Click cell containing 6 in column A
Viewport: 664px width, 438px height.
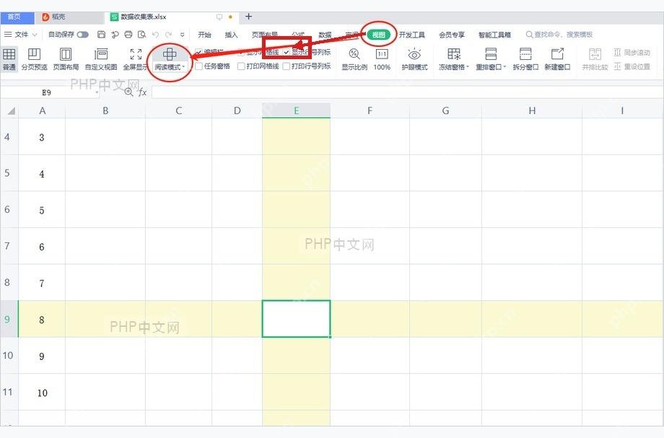click(42, 246)
